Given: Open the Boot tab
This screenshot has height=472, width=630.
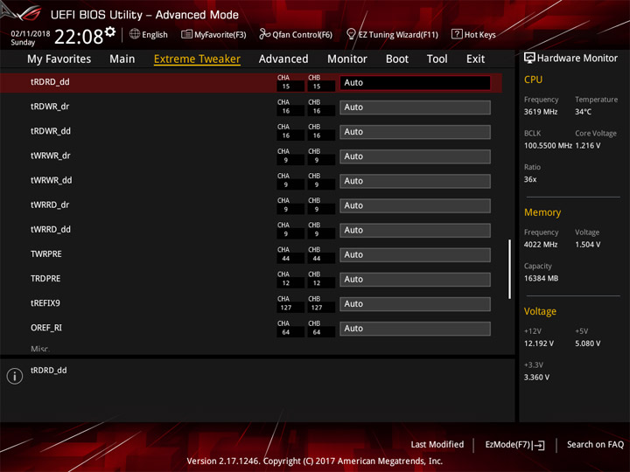Looking at the screenshot, I should (397, 59).
